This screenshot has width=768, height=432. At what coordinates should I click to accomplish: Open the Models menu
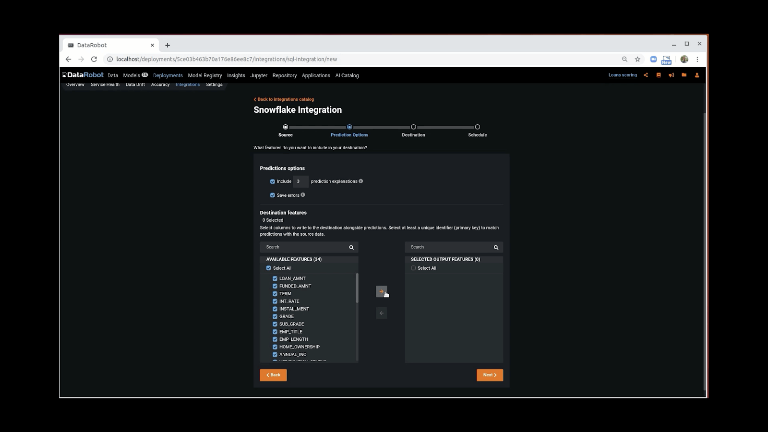132,75
